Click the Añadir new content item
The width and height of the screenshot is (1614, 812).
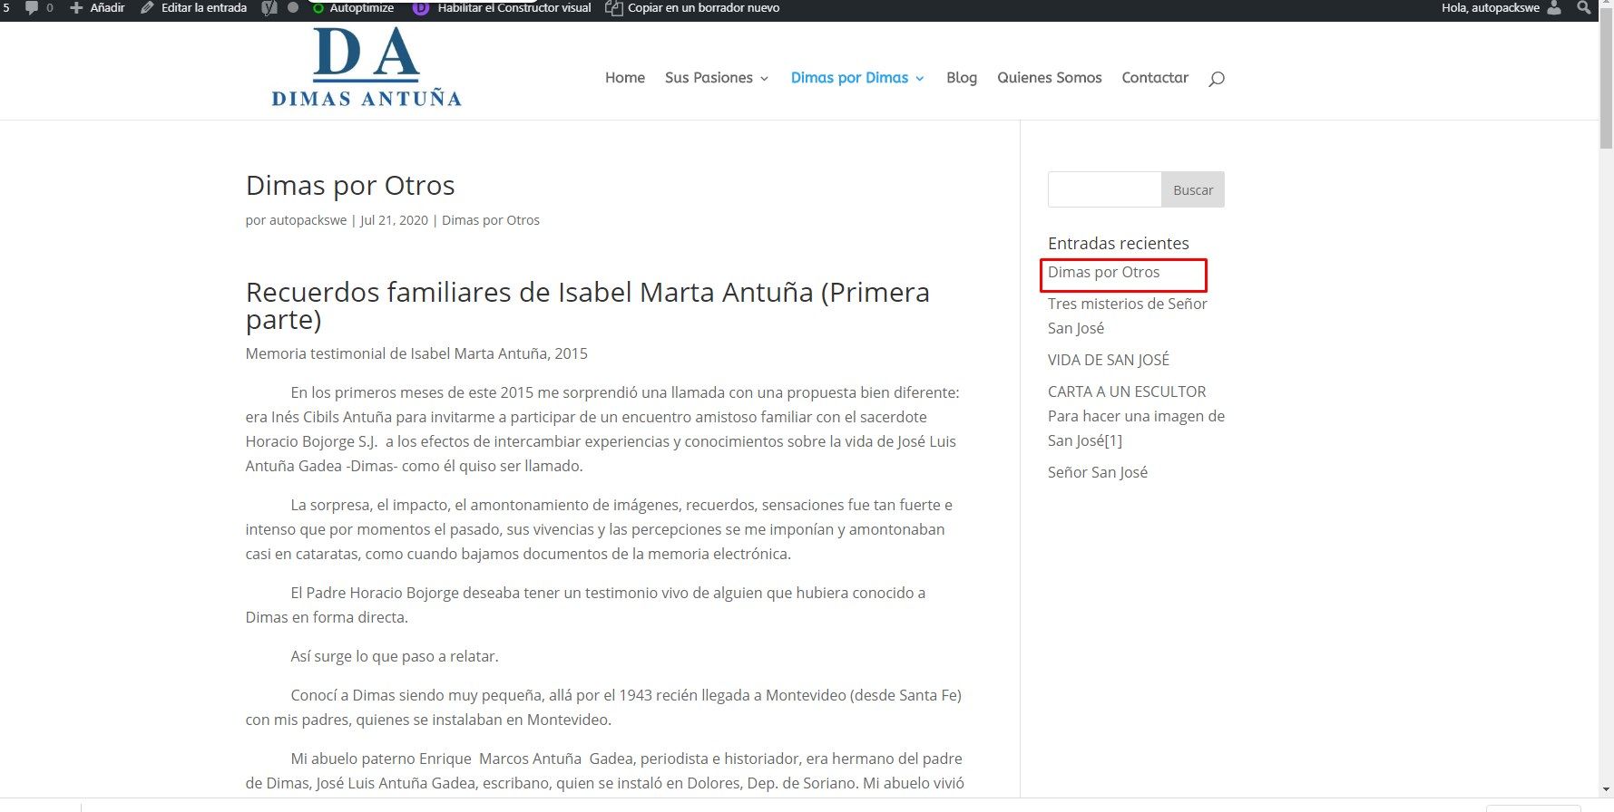pyautogui.click(x=98, y=7)
